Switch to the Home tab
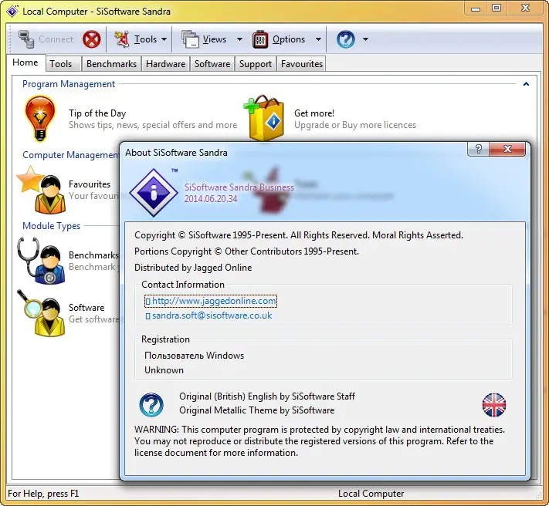549x506 pixels. (x=25, y=62)
